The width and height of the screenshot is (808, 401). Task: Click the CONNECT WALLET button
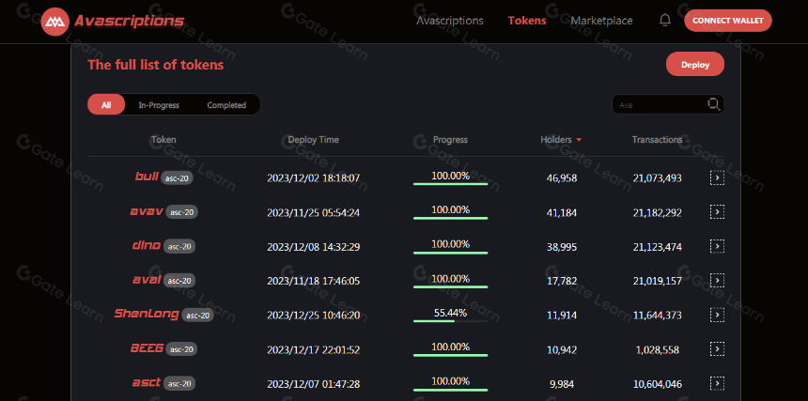pos(727,21)
